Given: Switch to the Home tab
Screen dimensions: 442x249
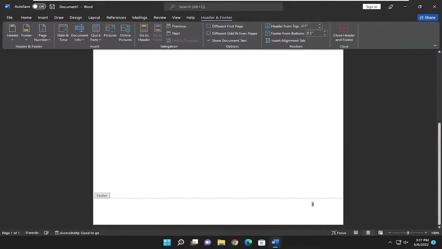Looking at the screenshot, I should point(26,17).
